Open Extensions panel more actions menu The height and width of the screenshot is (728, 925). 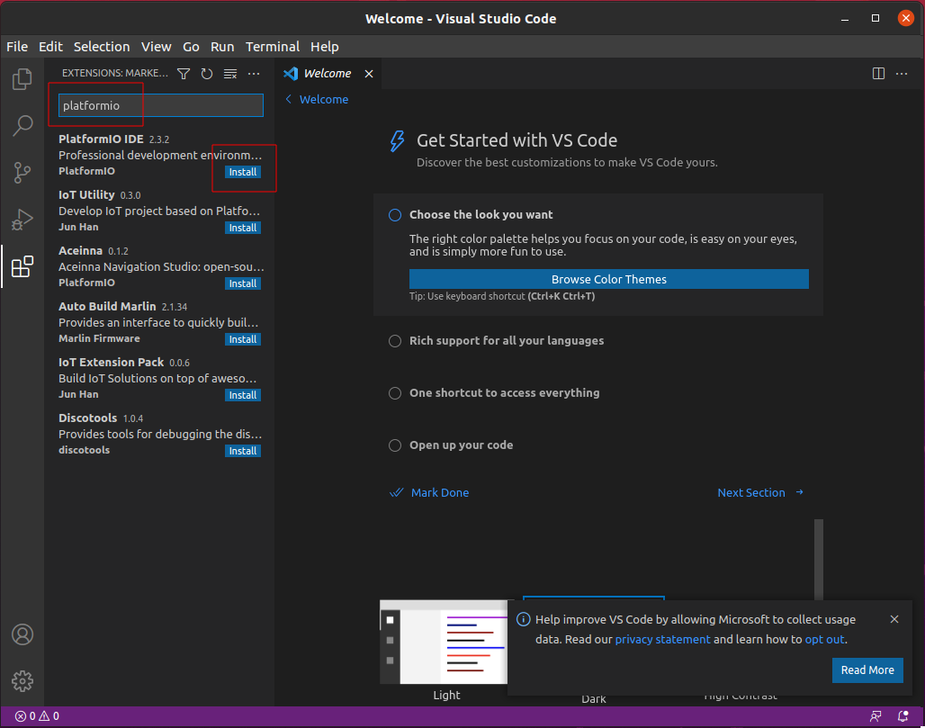(x=254, y=74)
